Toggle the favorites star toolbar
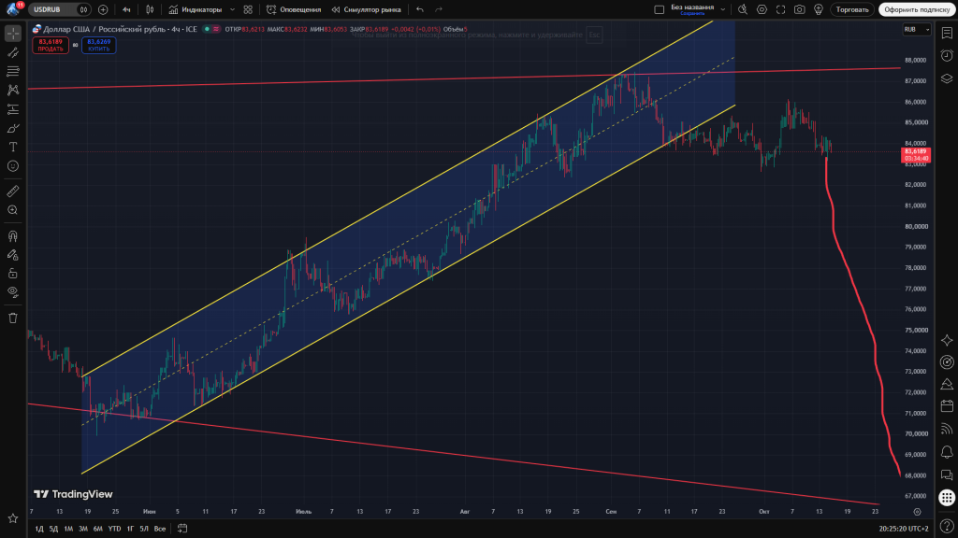 [13, 518]
